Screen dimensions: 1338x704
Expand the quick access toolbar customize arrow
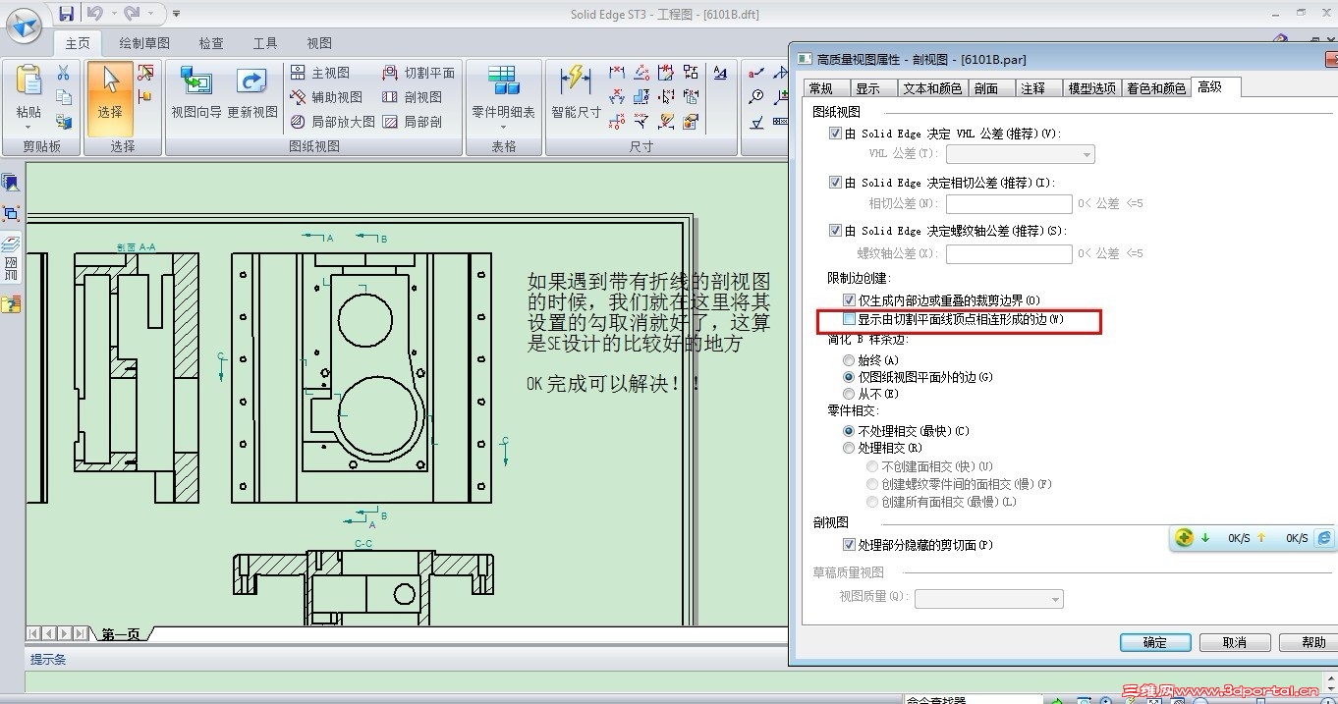tap(176, 14)
